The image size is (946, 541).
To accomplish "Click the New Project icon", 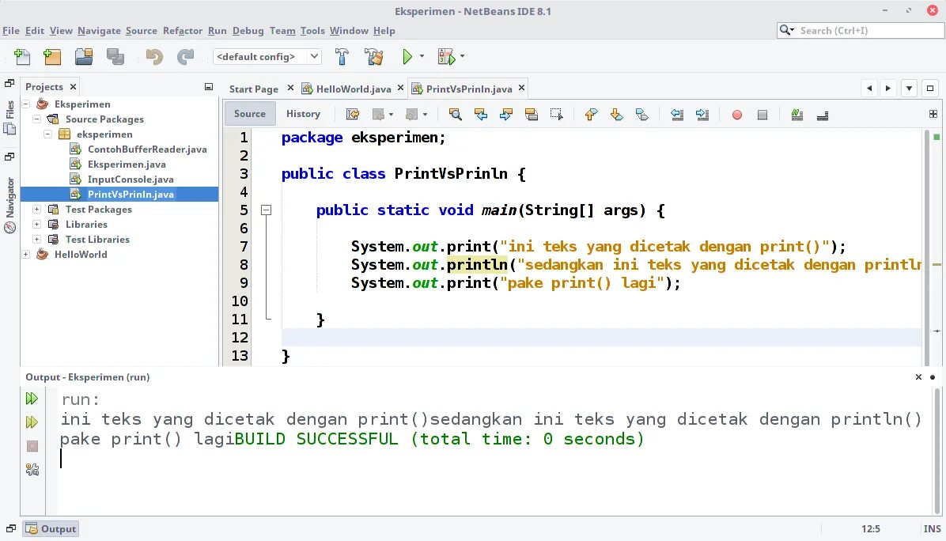I will pyautogui.click(x=52, y=57).
